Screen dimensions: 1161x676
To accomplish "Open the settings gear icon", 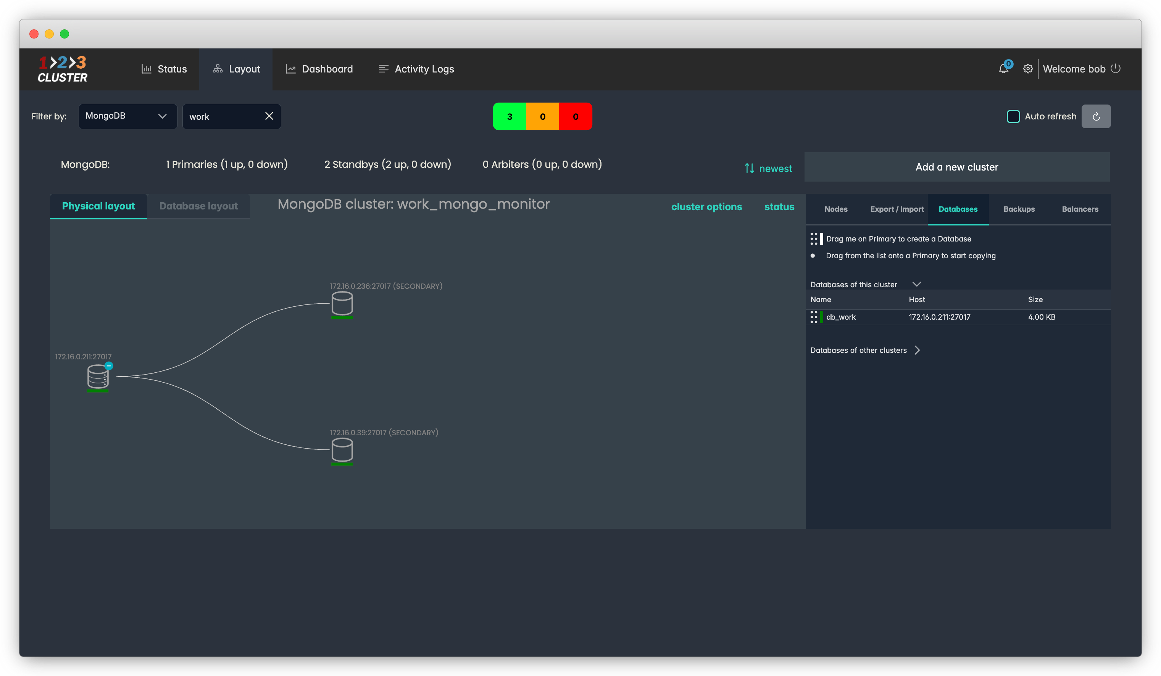I will tap(1027, 69).
